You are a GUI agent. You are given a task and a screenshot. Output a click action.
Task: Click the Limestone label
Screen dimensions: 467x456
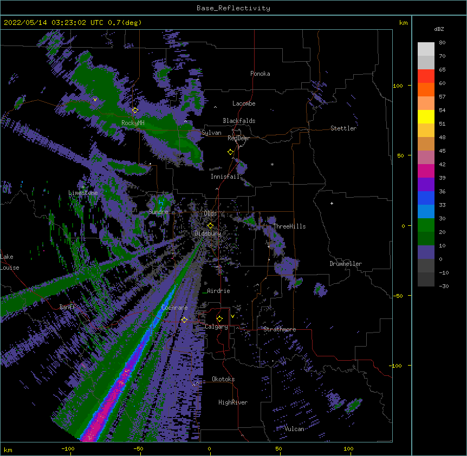83,193
